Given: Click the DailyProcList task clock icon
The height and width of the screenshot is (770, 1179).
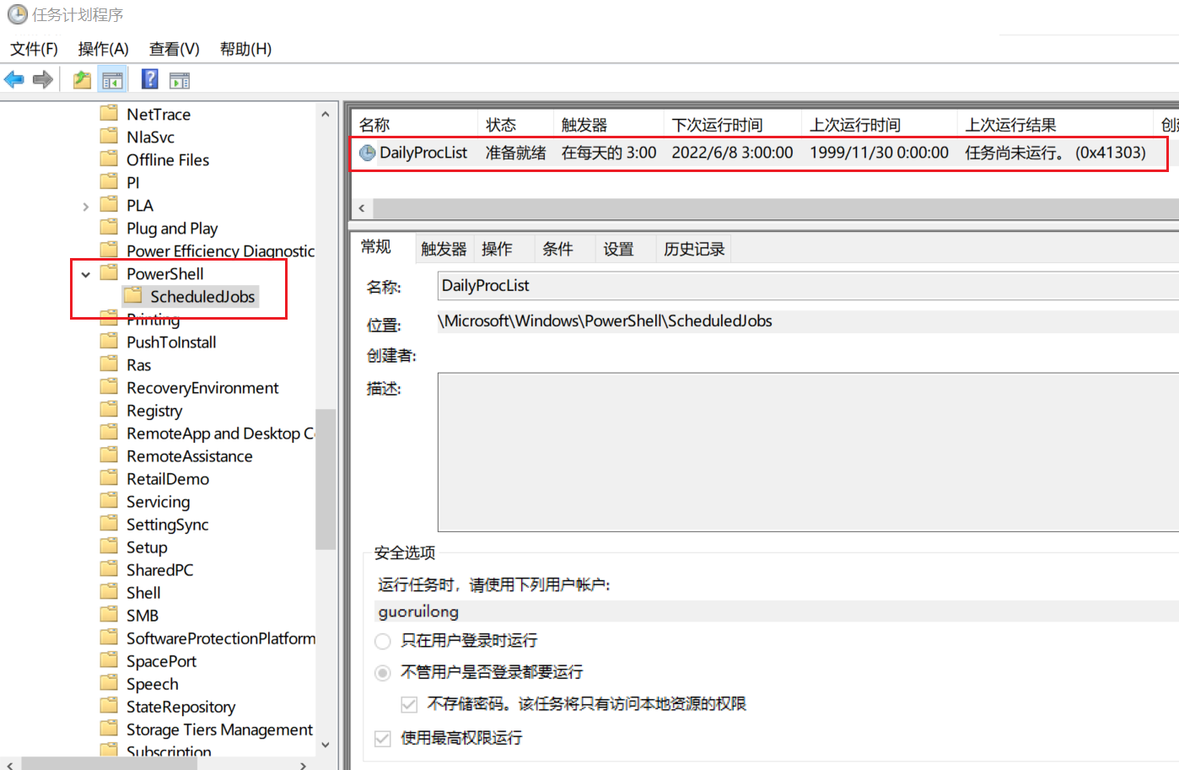Looking at the screenshot, I should pyautogui.click(x=368, y=153).
